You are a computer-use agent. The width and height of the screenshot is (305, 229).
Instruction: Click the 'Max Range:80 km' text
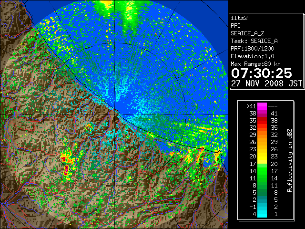[x=255, y=64]
